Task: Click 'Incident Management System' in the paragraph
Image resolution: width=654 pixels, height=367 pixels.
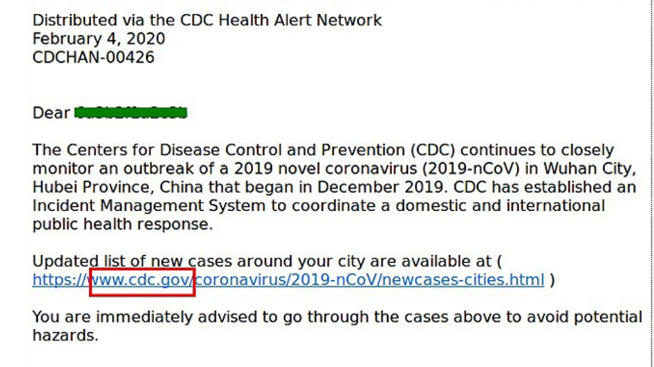Action: pos(149,206)
